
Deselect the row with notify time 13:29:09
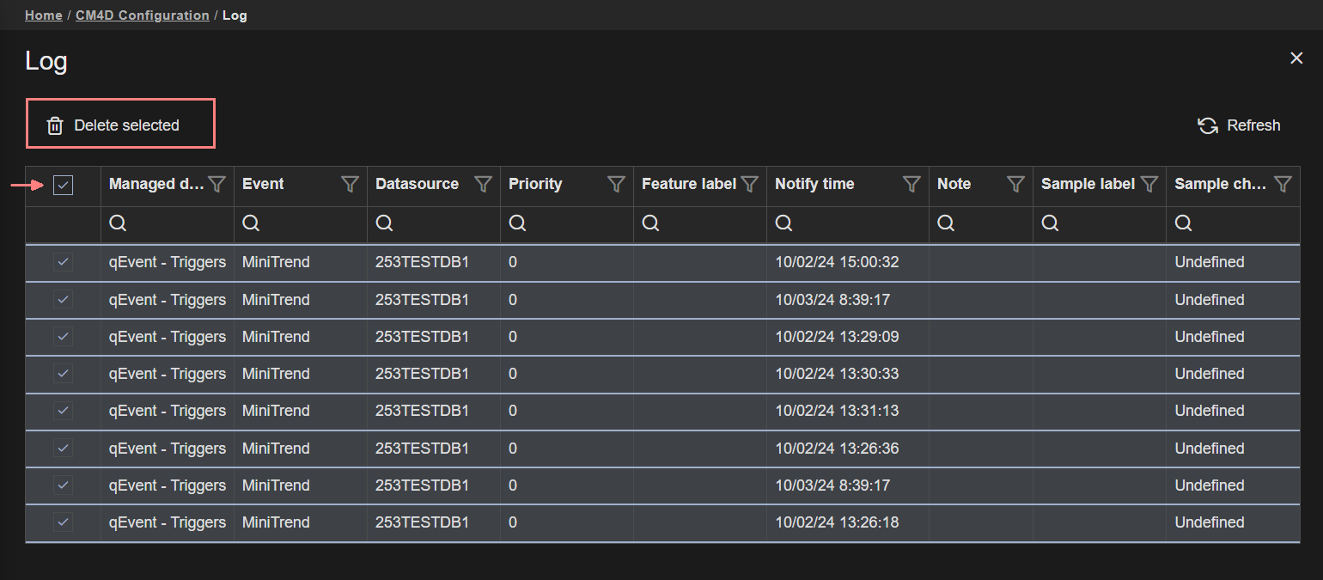63,337
